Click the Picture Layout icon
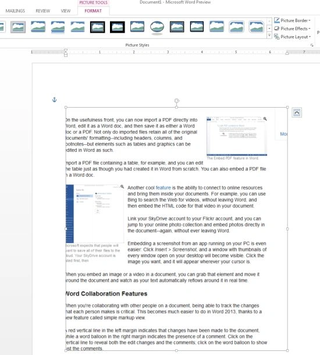Screen dimensions: 320x355 click(276, 37)
